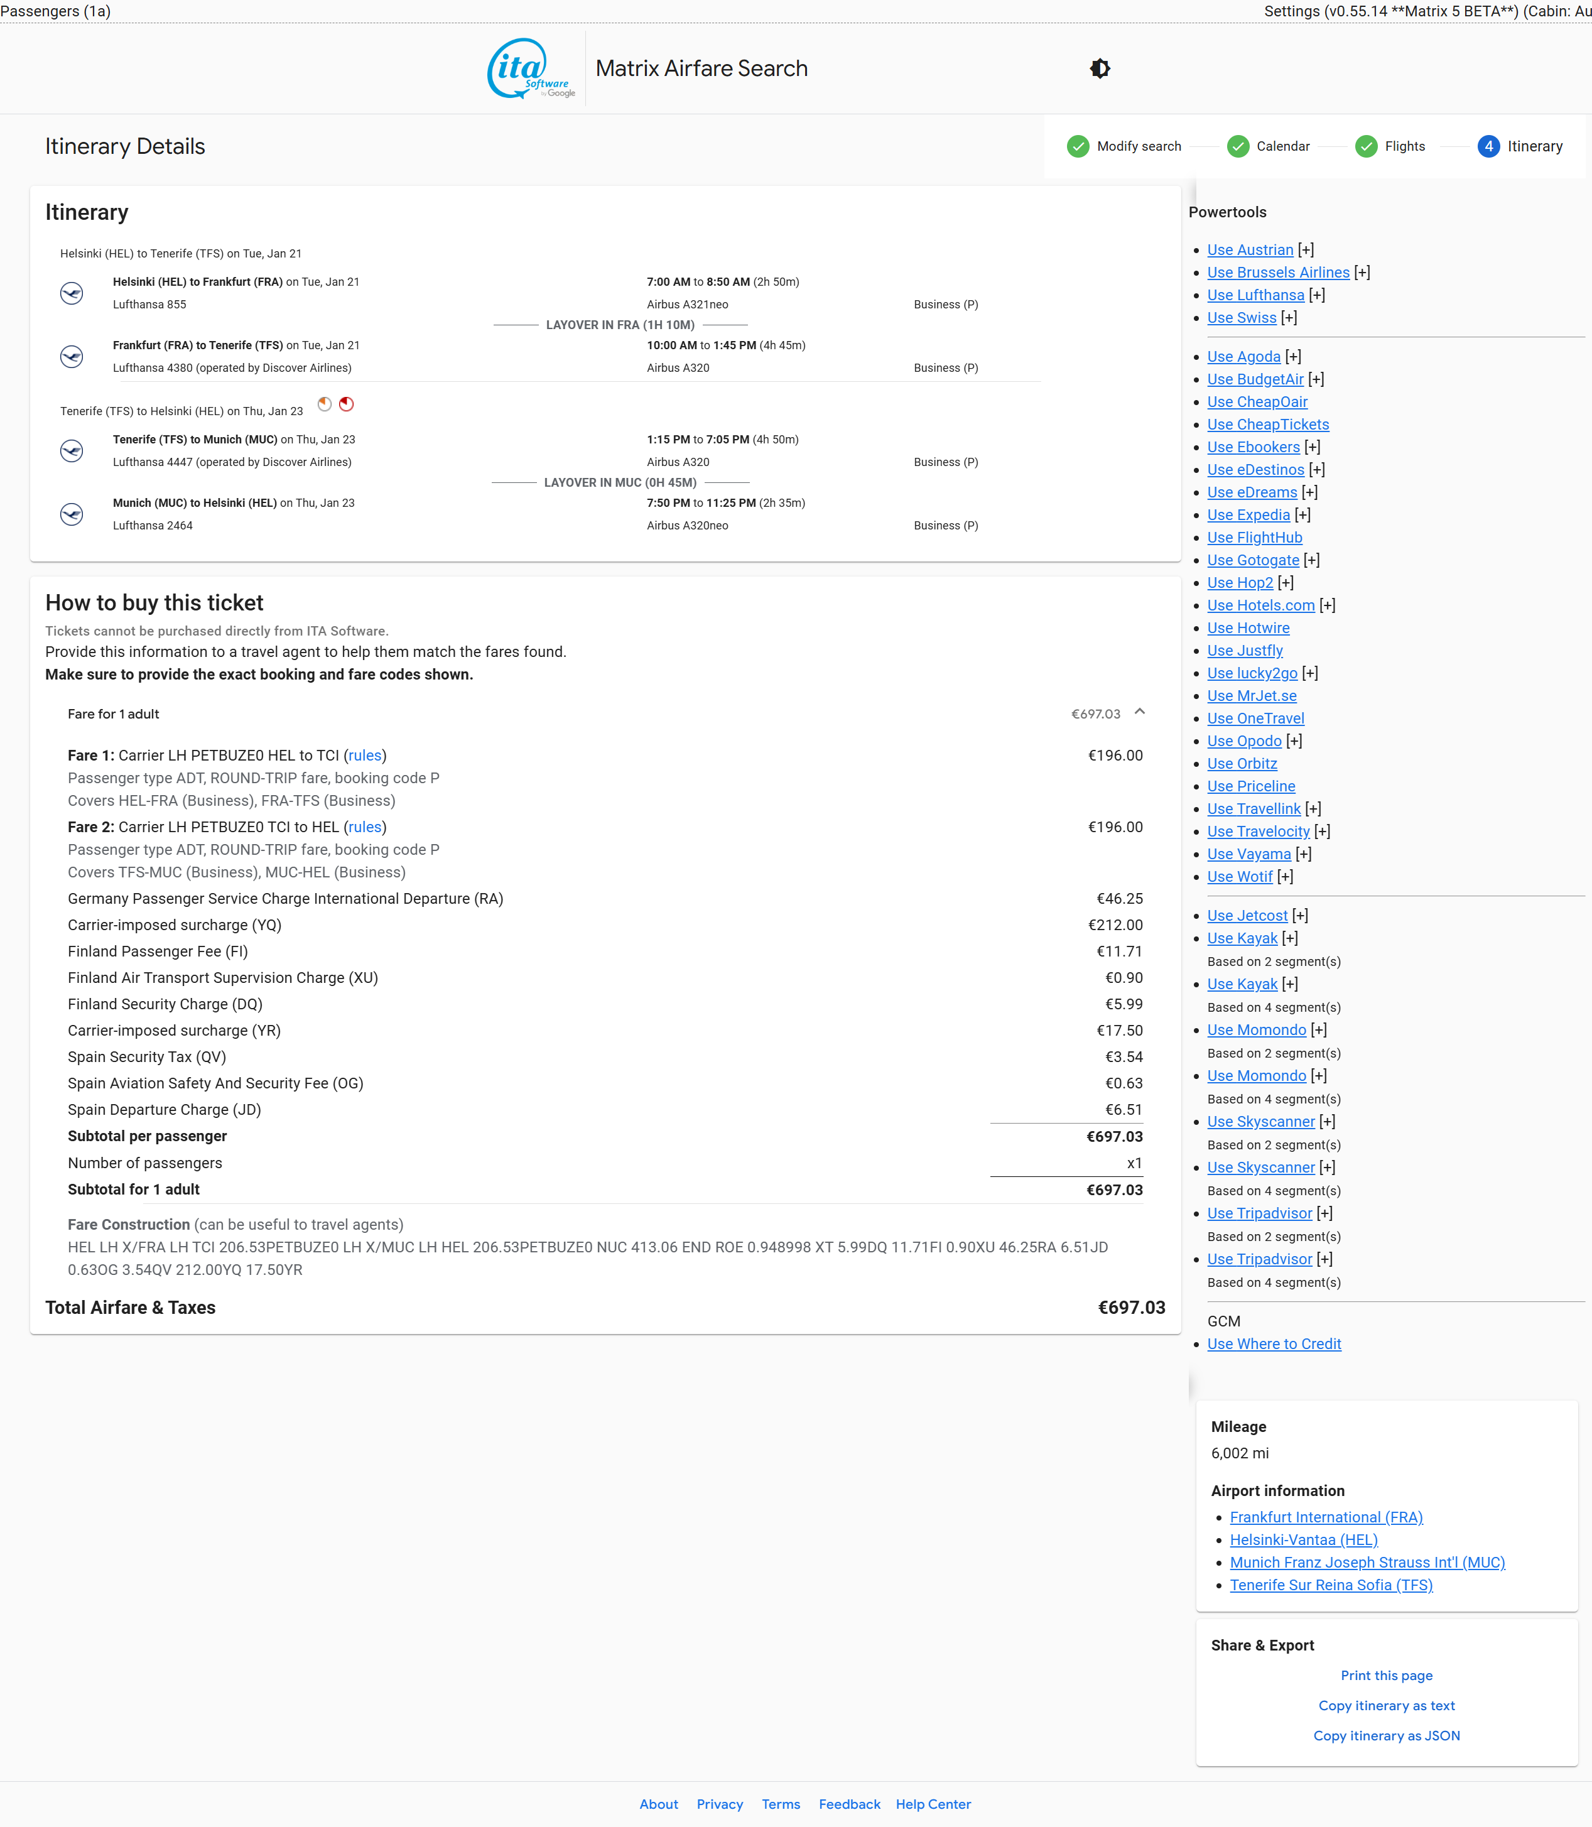1592x1827 pixels.
Task: Open rules link for Fare 1
Action: click(364, 756)
